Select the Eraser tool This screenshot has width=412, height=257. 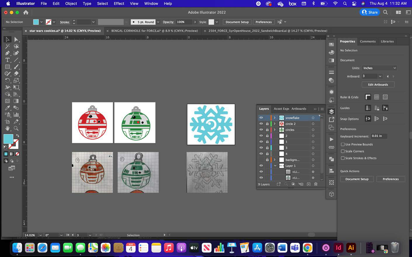click(x=16, y=74)
